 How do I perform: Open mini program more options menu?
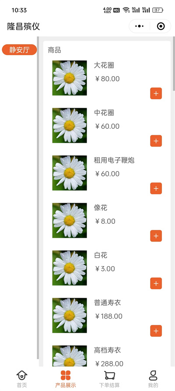(140, 26)
